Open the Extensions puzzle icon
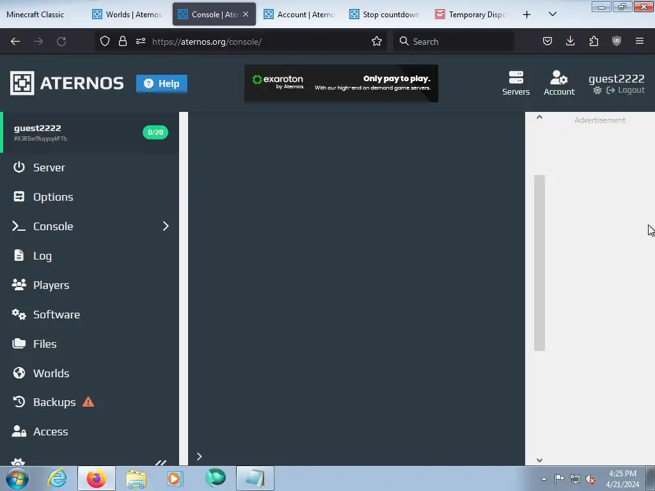655x491 pixels. click(x=594, y=41)
